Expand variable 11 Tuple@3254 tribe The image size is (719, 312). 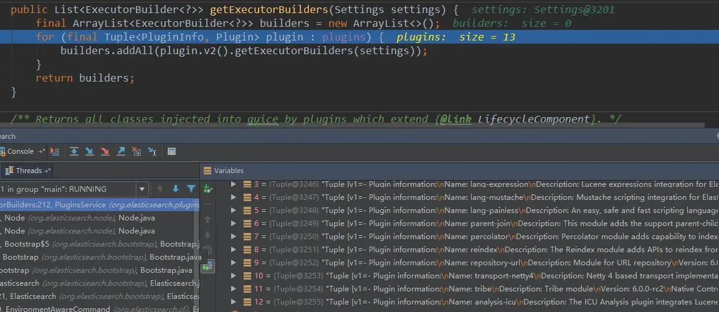coord(234,289)
